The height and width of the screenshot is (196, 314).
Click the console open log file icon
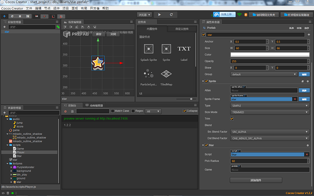coord(72,111)
